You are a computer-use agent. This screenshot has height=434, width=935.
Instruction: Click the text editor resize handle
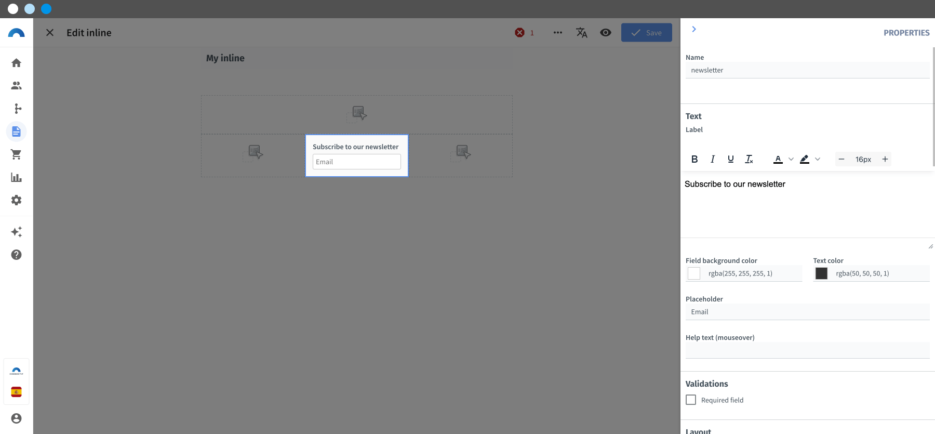pos(930,246)
